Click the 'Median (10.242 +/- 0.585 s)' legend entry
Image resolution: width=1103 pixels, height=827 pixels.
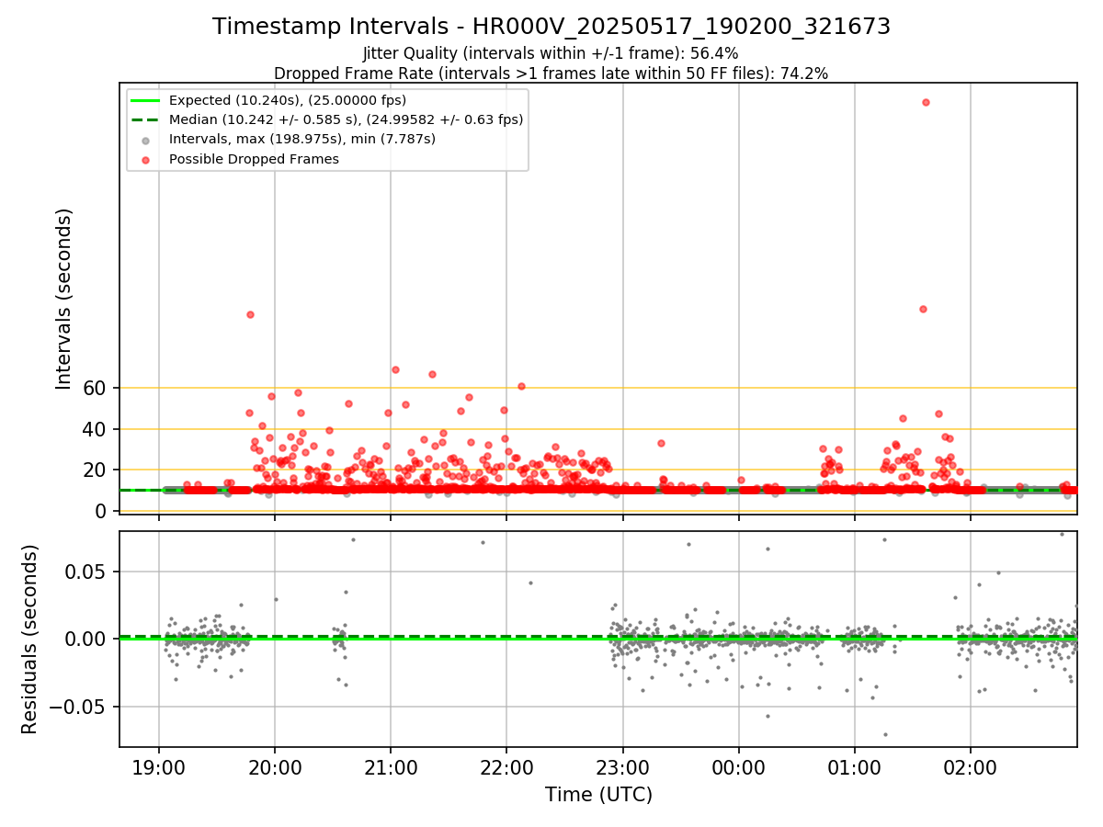click(346, 119)
